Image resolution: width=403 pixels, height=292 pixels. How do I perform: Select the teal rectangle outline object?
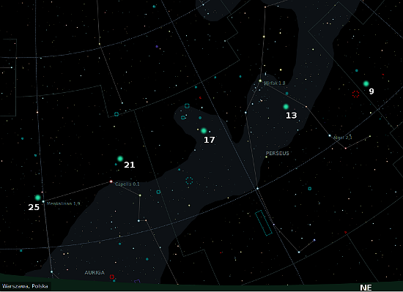tap(264, 223)
